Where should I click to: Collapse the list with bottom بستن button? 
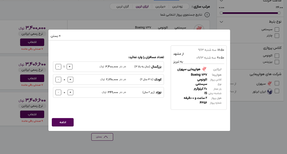click(102, 137)
